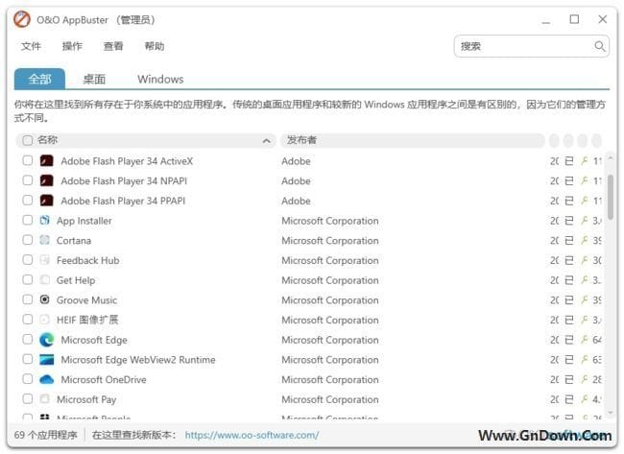Select the 全部 tab
Screen dimensions: 624x454
pyautogui.click(x=39, y=79)
